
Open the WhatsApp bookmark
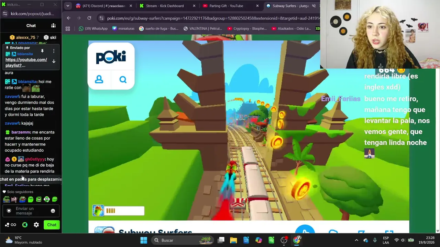(x=93, y=28)
